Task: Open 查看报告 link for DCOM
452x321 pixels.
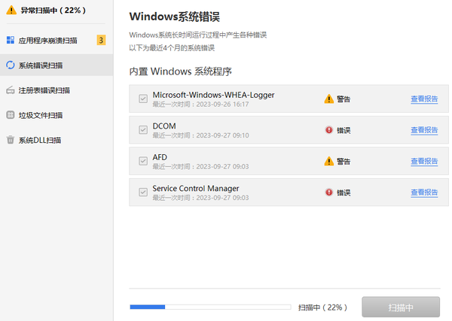Action: (424, 130)
